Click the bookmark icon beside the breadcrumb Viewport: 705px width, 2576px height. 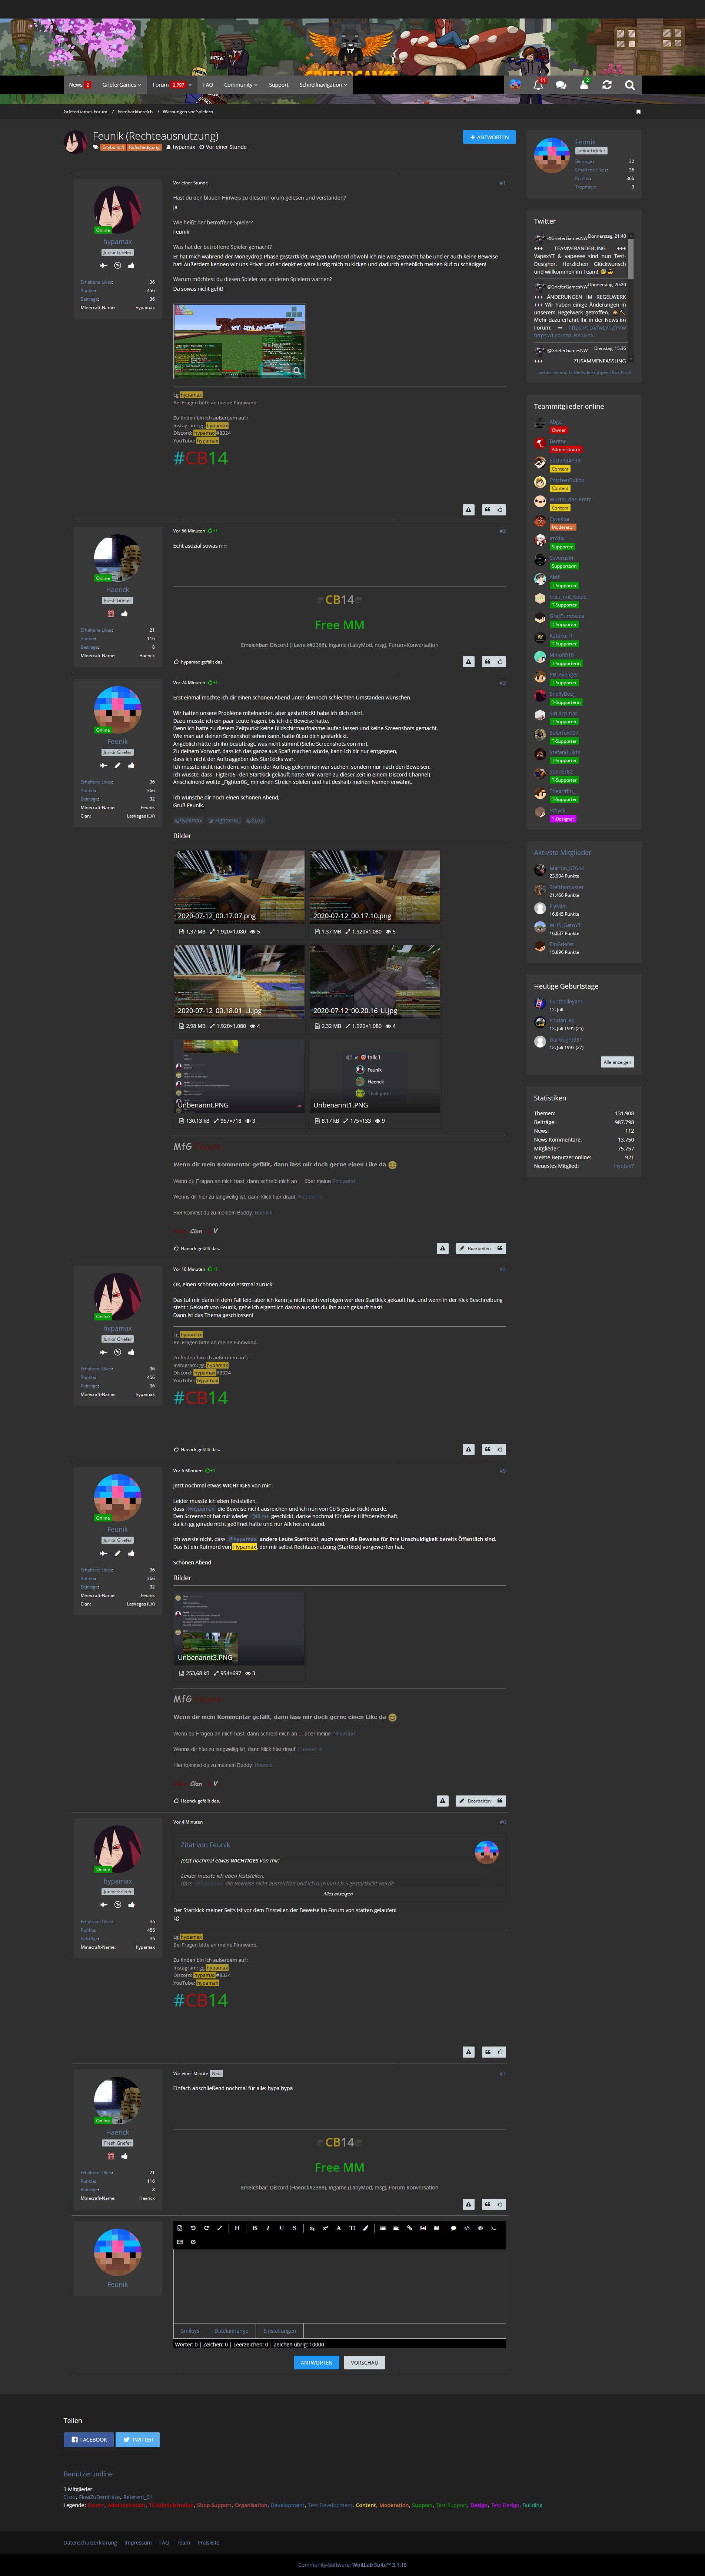point(638,112)
